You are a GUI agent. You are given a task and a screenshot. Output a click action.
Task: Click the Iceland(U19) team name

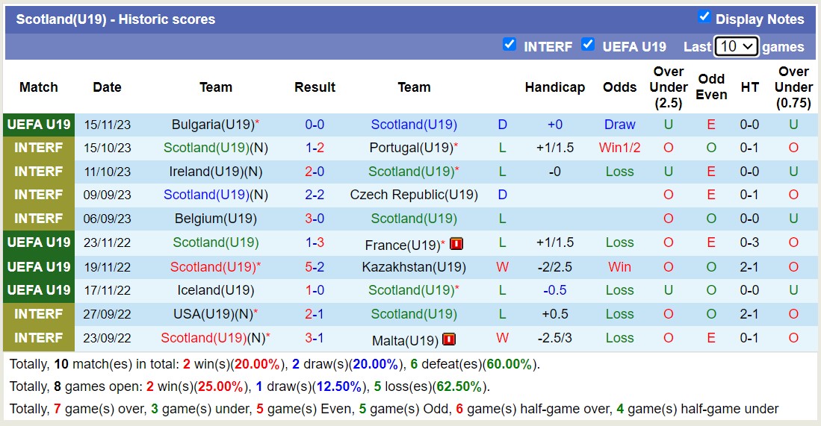coord(216,290)
